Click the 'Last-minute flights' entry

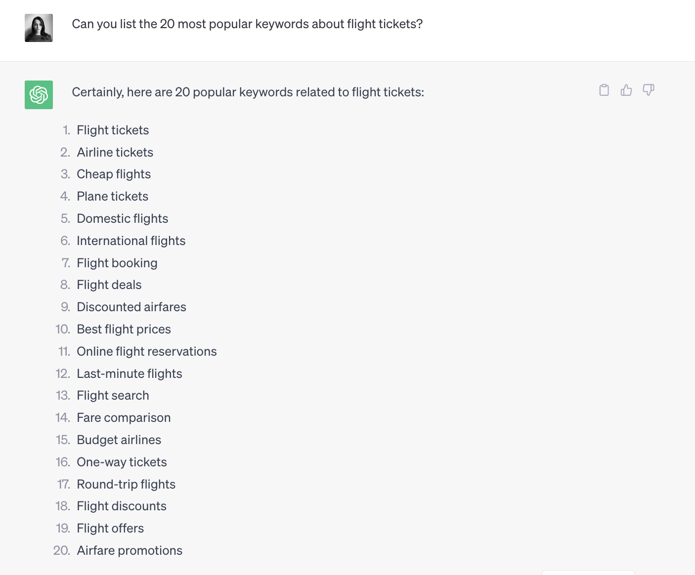(130, 374)
